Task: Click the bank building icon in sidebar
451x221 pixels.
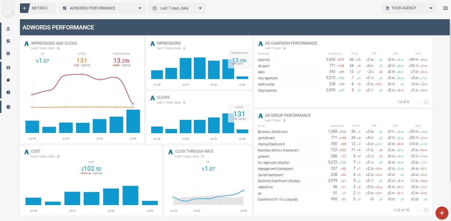Action: tap(8, 29)
